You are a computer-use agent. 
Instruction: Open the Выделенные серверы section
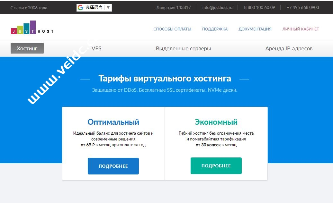click(x=183, y=48)
